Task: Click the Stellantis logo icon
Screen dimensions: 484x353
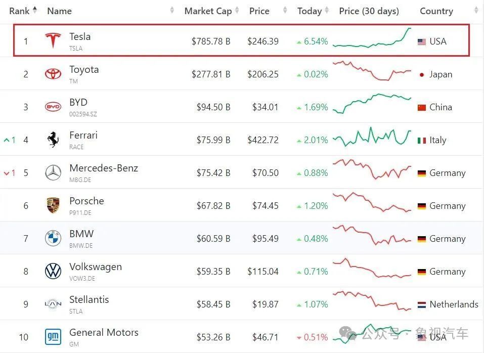Action: (53, 304)
